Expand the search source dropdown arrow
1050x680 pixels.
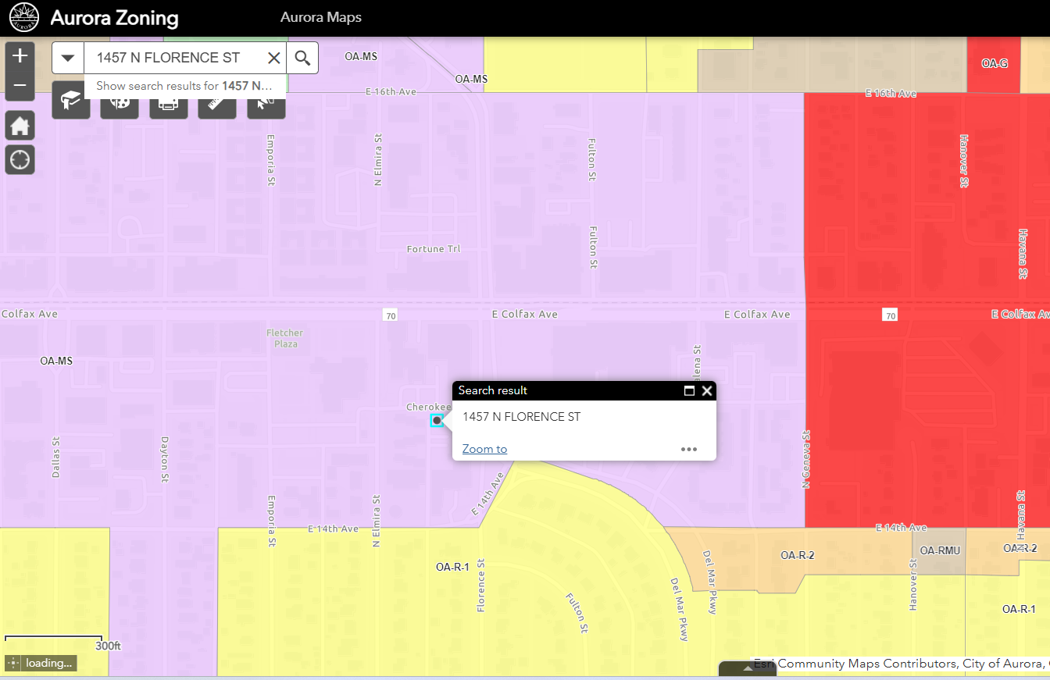click(x=68, y=58)
